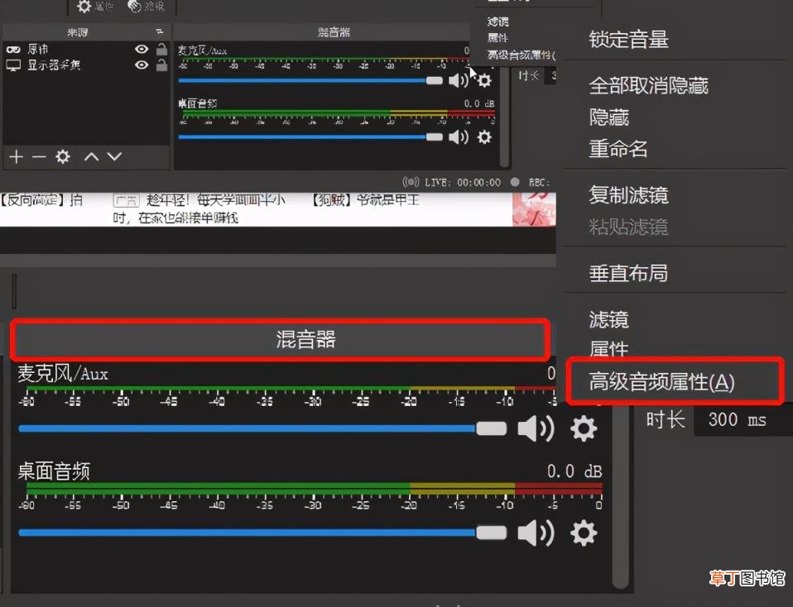The image size is (793, 607).
Task: Remove selected source with the minus icon
Action: pos(39,157)
